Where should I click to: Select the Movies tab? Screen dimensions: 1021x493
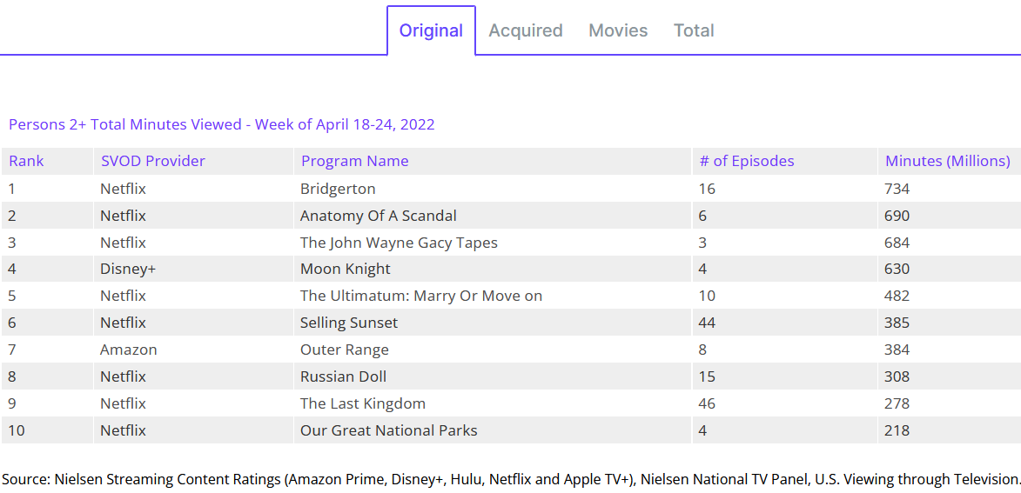(618, 30)
